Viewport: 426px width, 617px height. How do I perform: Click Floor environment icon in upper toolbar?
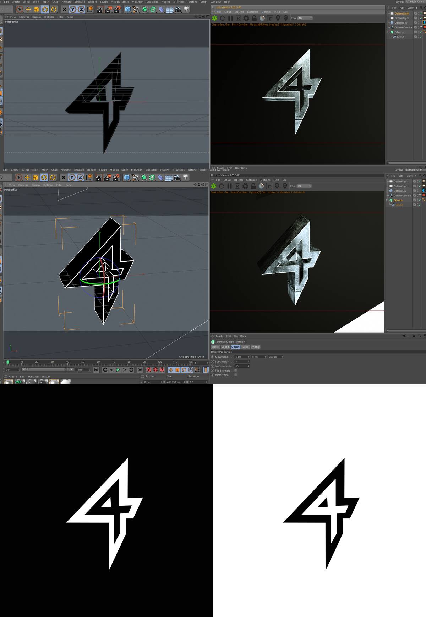(169, 10)
